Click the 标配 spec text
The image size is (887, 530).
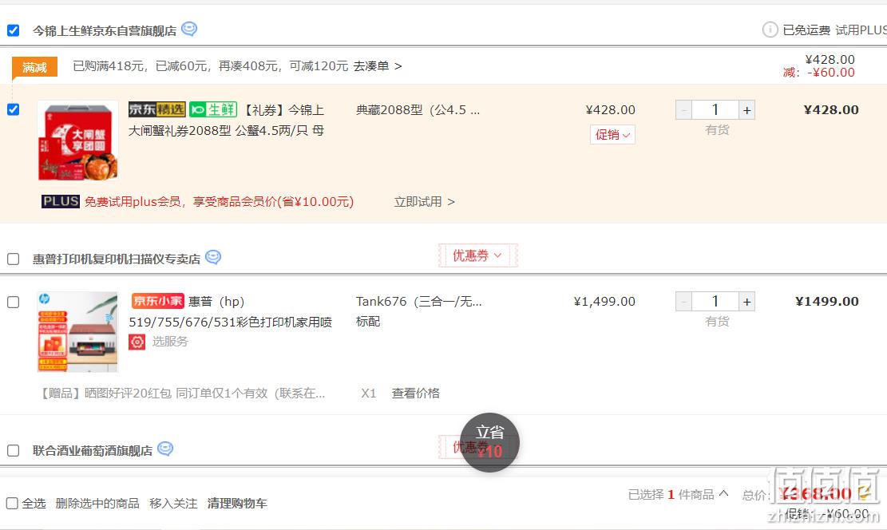368,322
